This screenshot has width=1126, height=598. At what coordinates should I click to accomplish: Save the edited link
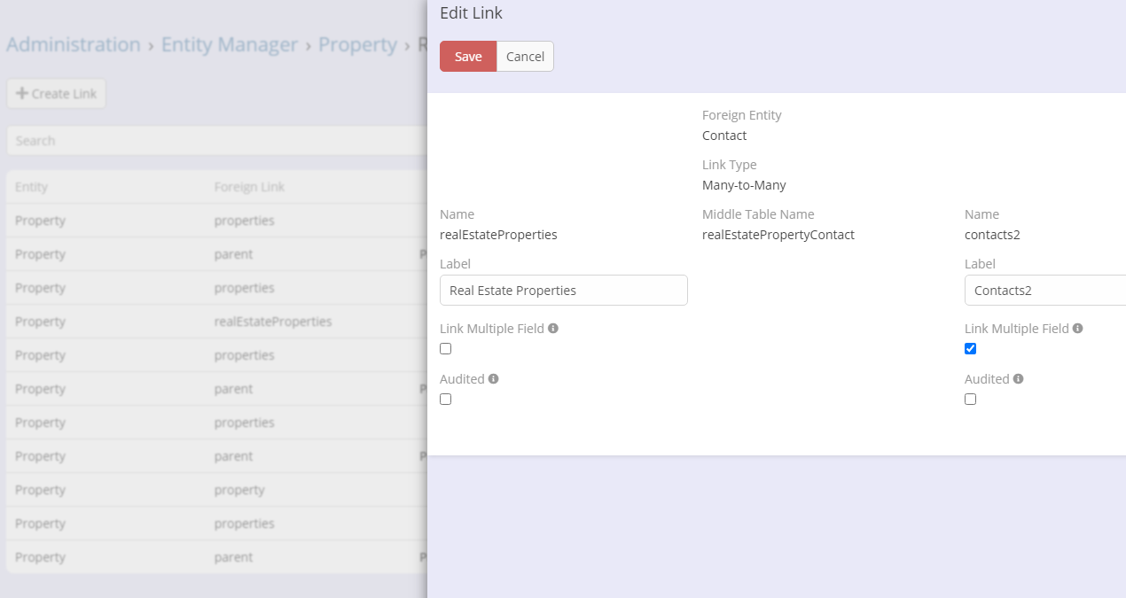468,57
